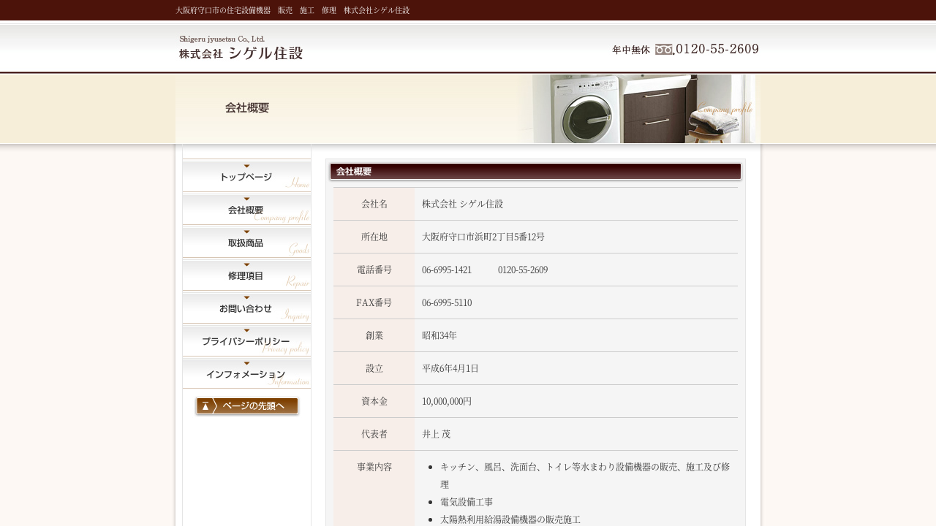The height and width of the screenshot is (526, 936).
Task: Click the FAX number 06-6995-5110
Action: coord(446,302)
